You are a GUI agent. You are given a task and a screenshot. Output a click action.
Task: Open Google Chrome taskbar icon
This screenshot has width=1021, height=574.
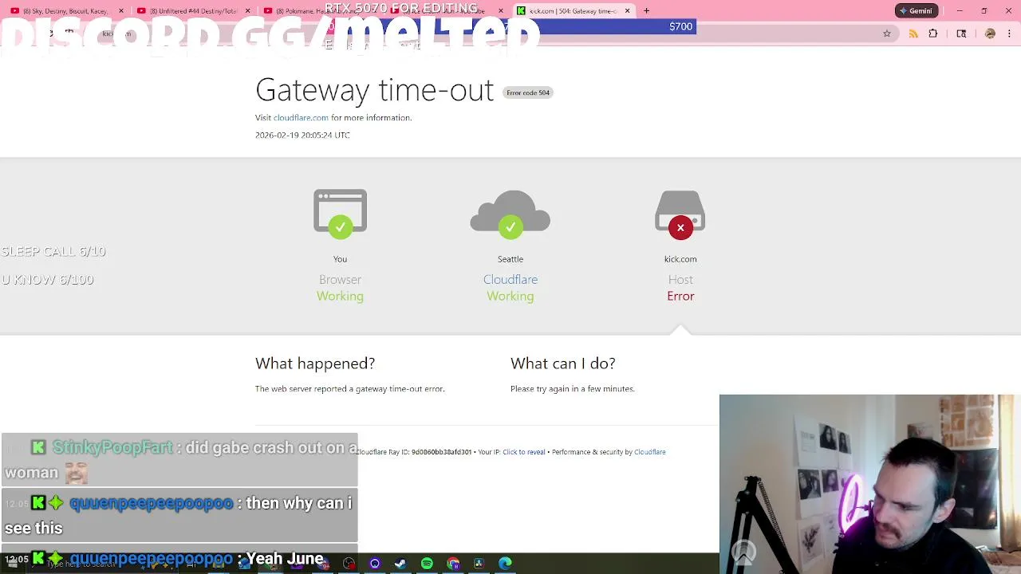click(453, 564)
